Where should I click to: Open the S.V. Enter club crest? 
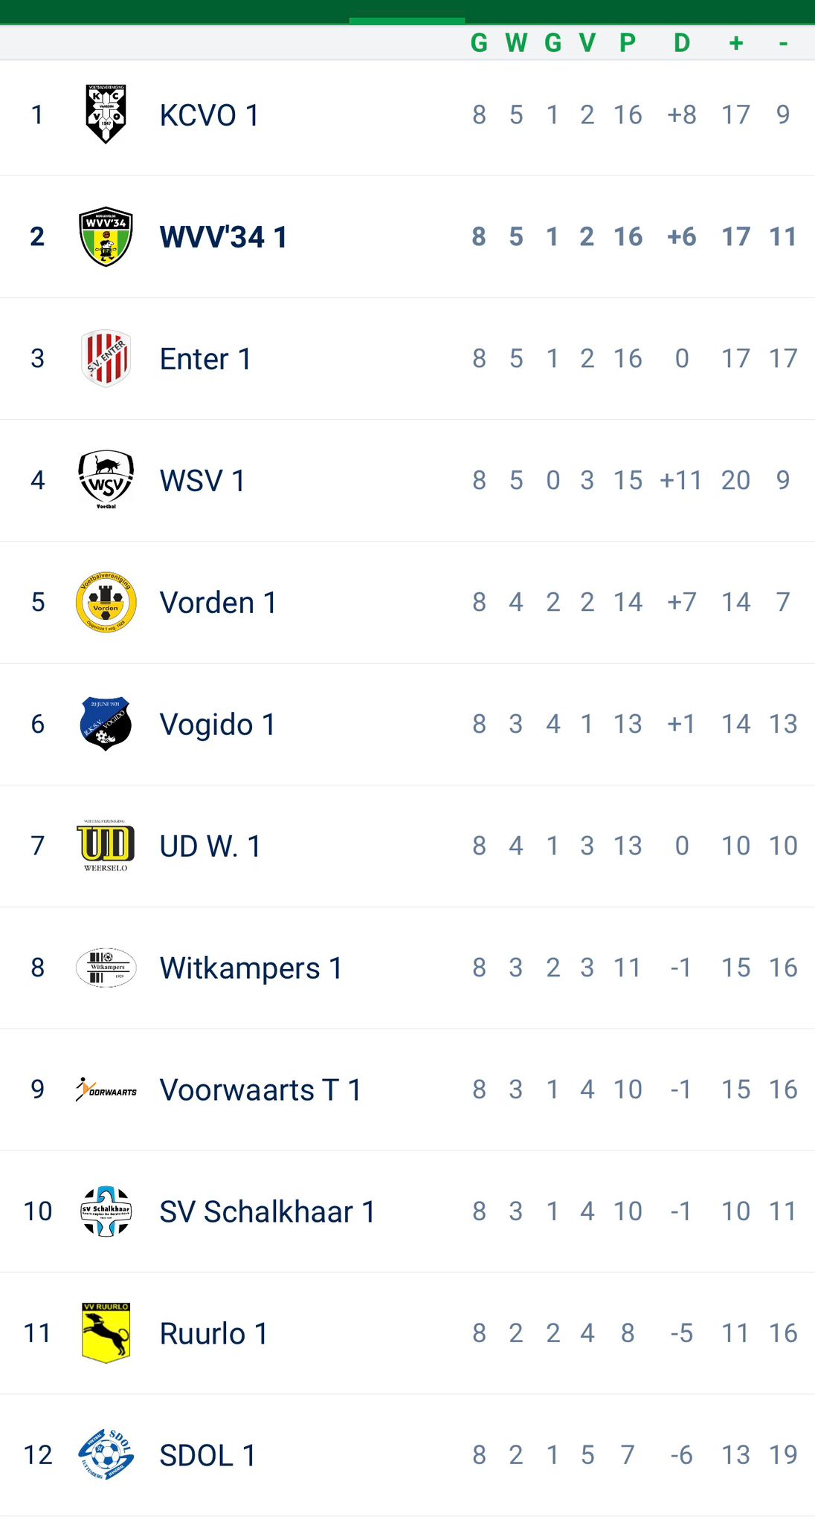point(106,358)
